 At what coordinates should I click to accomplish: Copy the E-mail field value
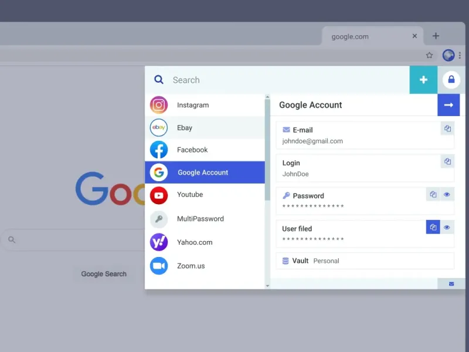[447, 128]
